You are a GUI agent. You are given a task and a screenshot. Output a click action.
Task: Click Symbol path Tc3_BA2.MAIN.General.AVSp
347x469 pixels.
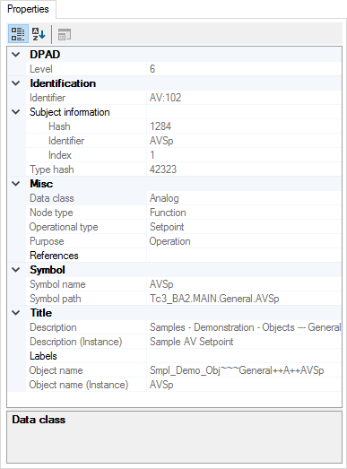[x=214, y=299]
